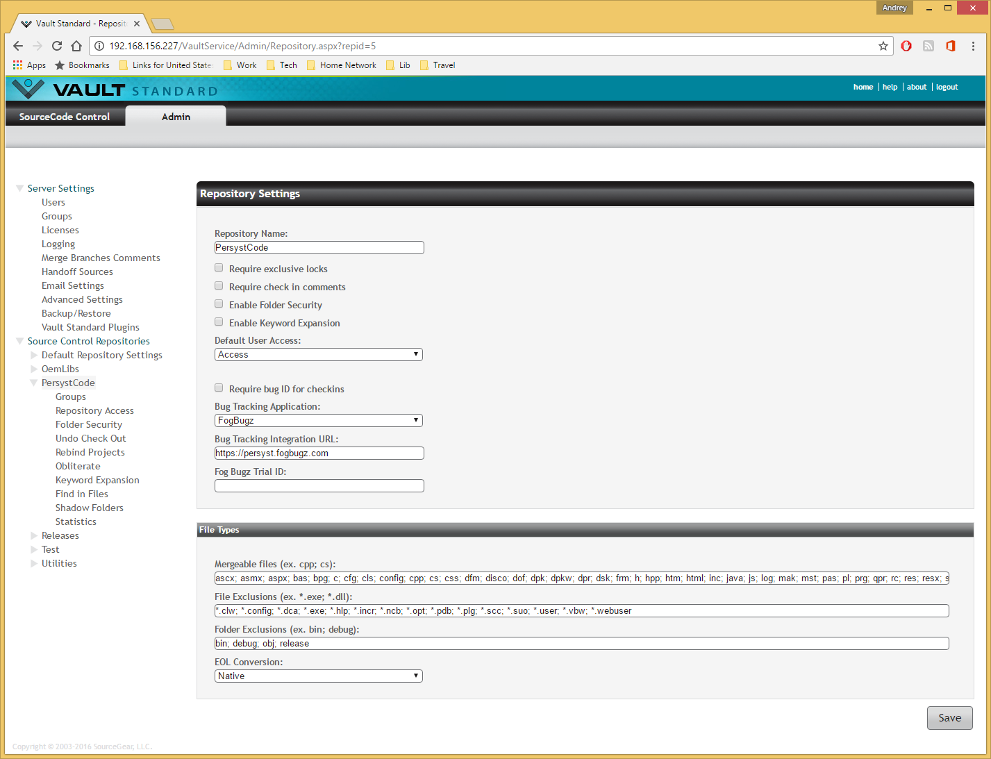Open the Office extension icon
The image size is (991, 759).
coord(951,46)
